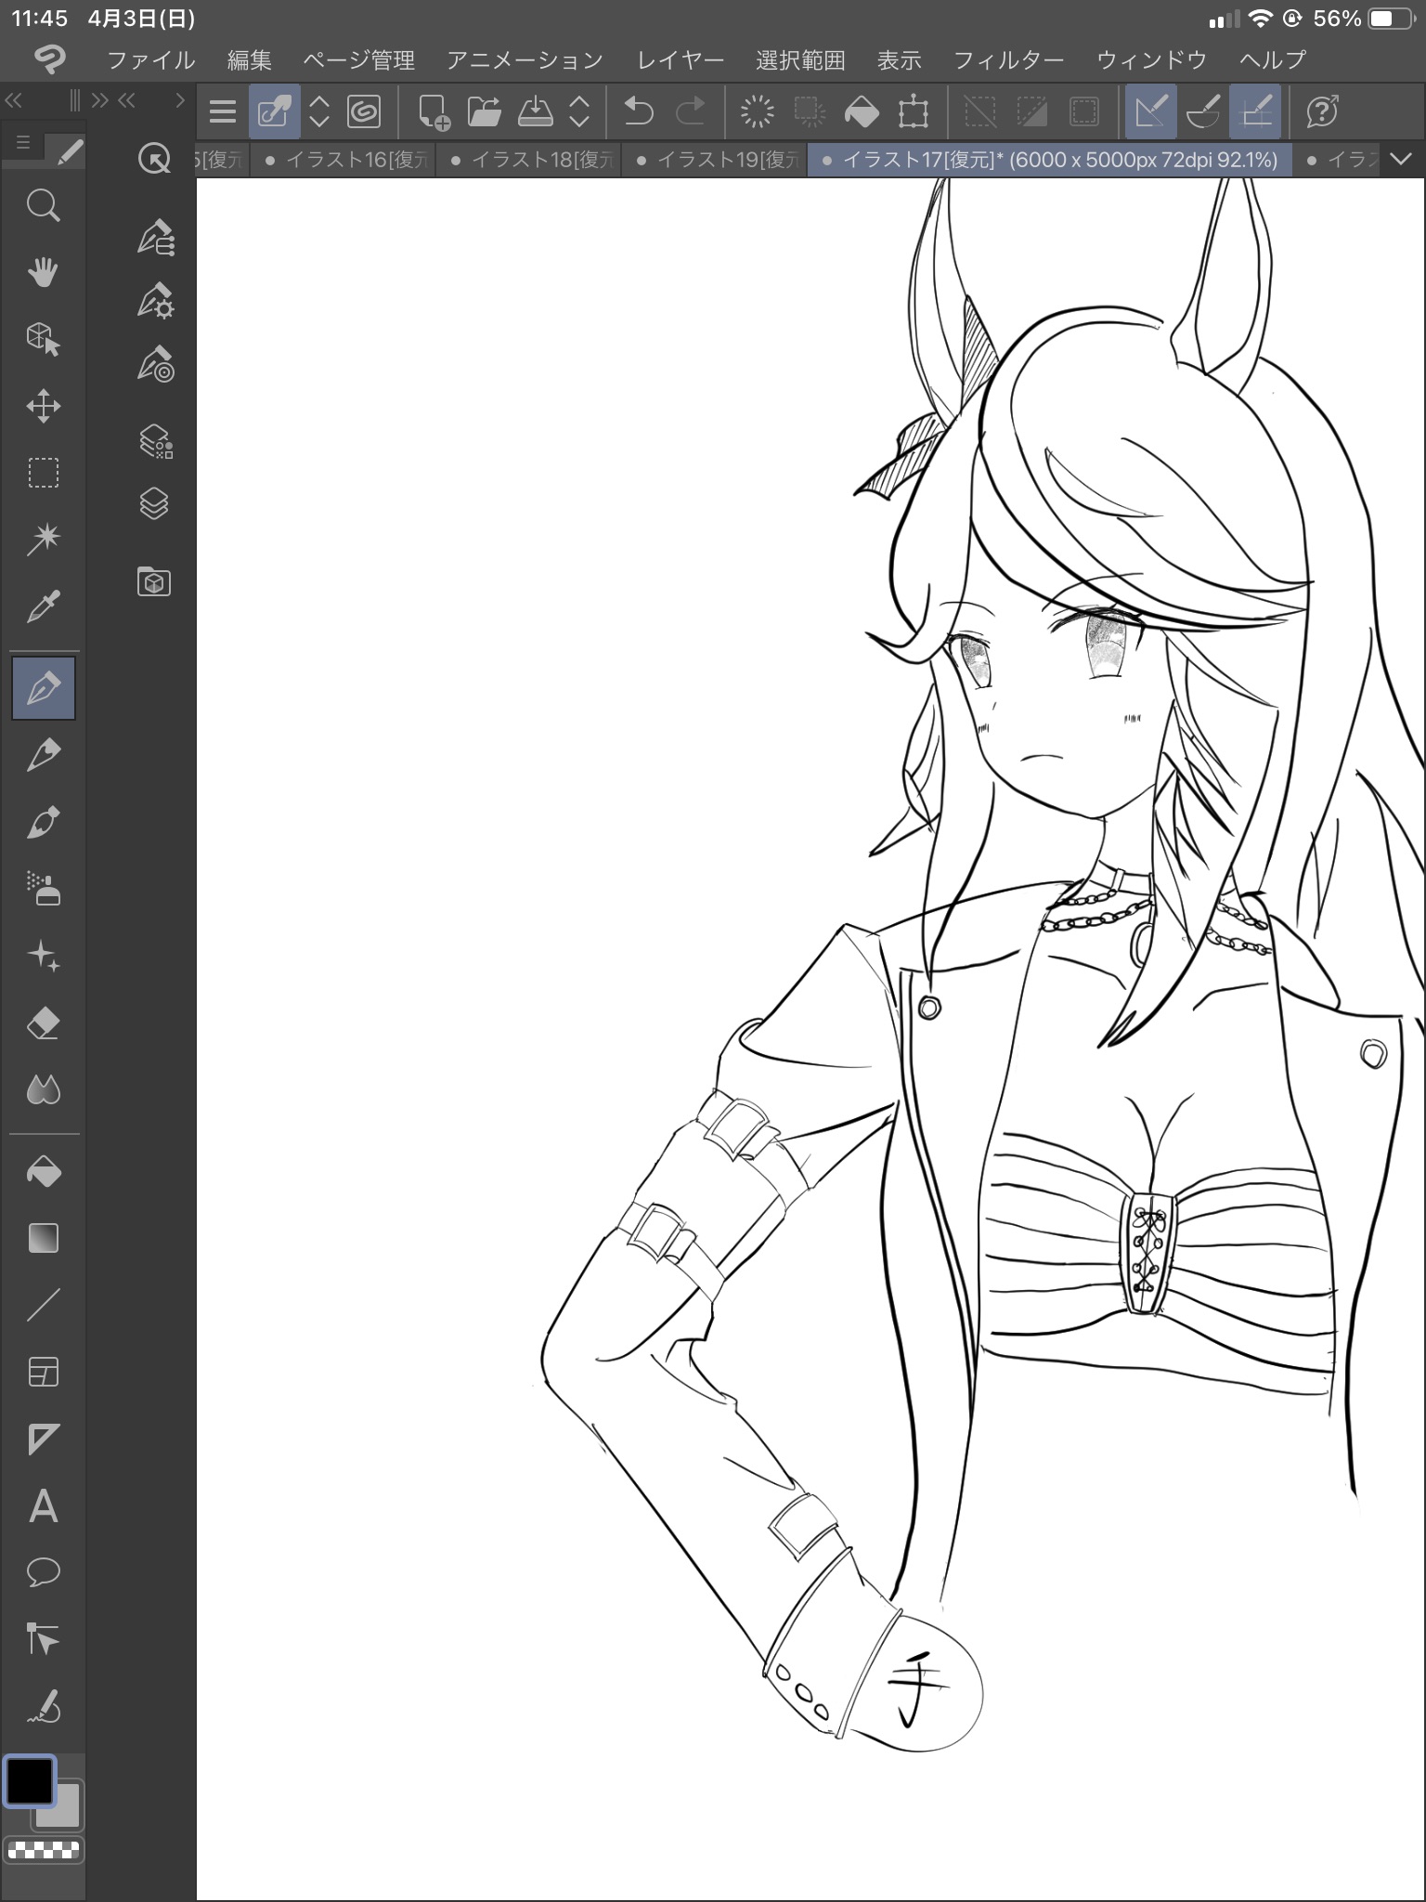Click the Clip Studio swirl logo
Screen dimensions: 1426x1902
point(48,59)
